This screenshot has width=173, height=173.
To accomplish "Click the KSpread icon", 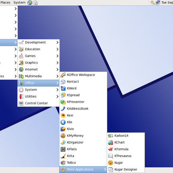I will click(x=63, y=95).
